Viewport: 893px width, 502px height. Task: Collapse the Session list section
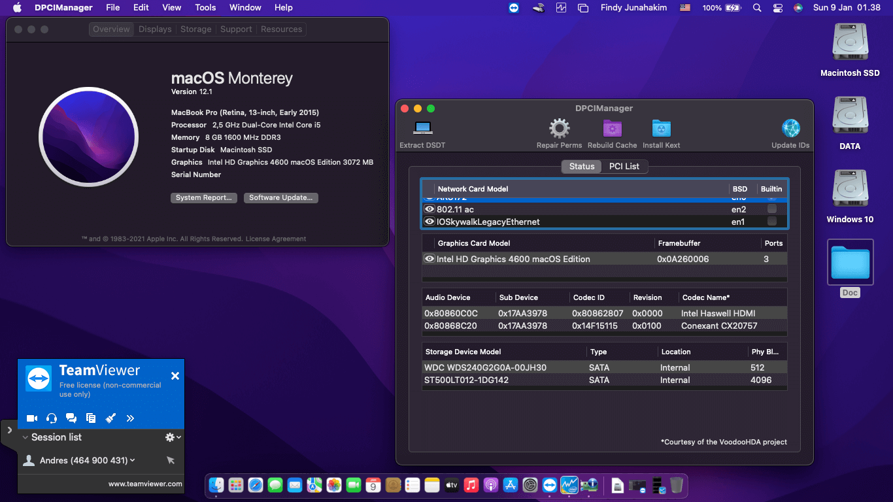[x=25, y=437]
